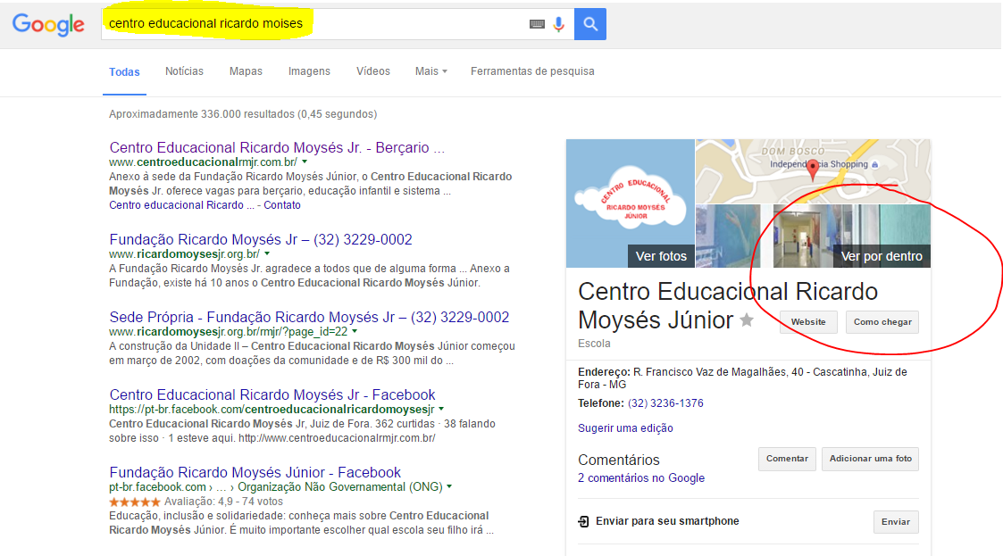Select the Todas tab
Viewport: 1003px width, 556px height.
coord(124,72)
